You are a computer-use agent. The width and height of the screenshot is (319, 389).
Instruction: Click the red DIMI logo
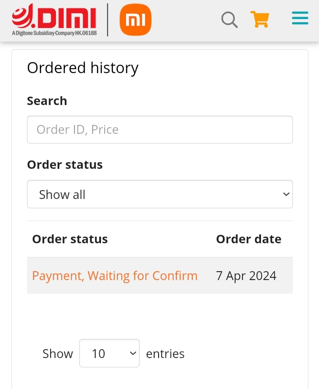point(54,16)
